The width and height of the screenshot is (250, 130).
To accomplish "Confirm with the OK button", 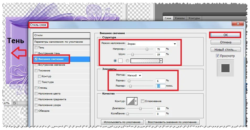I will pos(225,35).
